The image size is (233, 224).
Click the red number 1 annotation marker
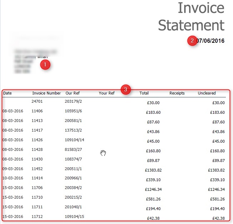tap(45, 65)
